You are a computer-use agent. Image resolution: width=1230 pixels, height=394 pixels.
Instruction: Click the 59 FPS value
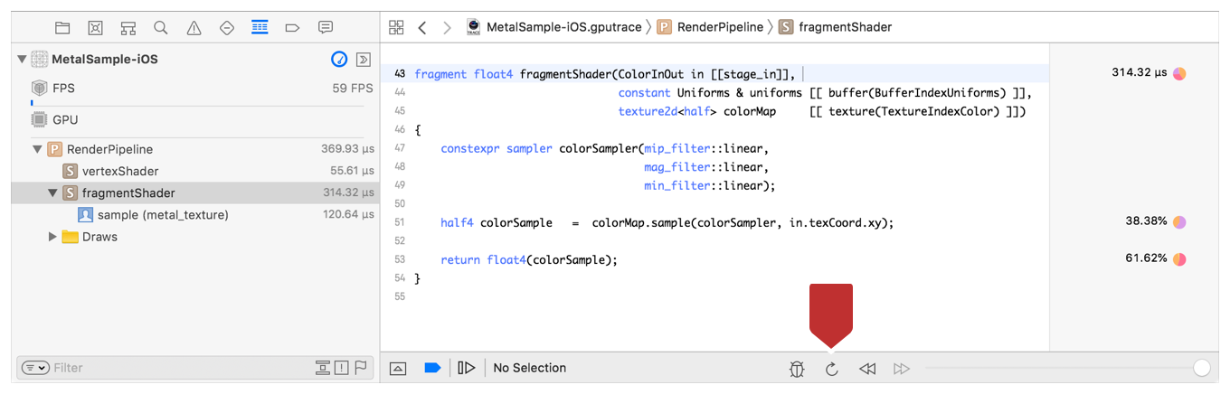click(x=353, y=89)
